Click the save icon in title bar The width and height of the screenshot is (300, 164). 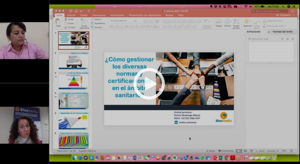coord(76,11)
